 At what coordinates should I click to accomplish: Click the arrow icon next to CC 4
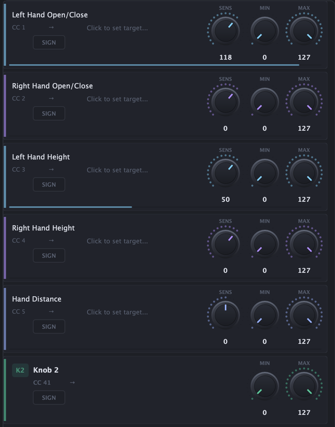click(x=51, y=241)
